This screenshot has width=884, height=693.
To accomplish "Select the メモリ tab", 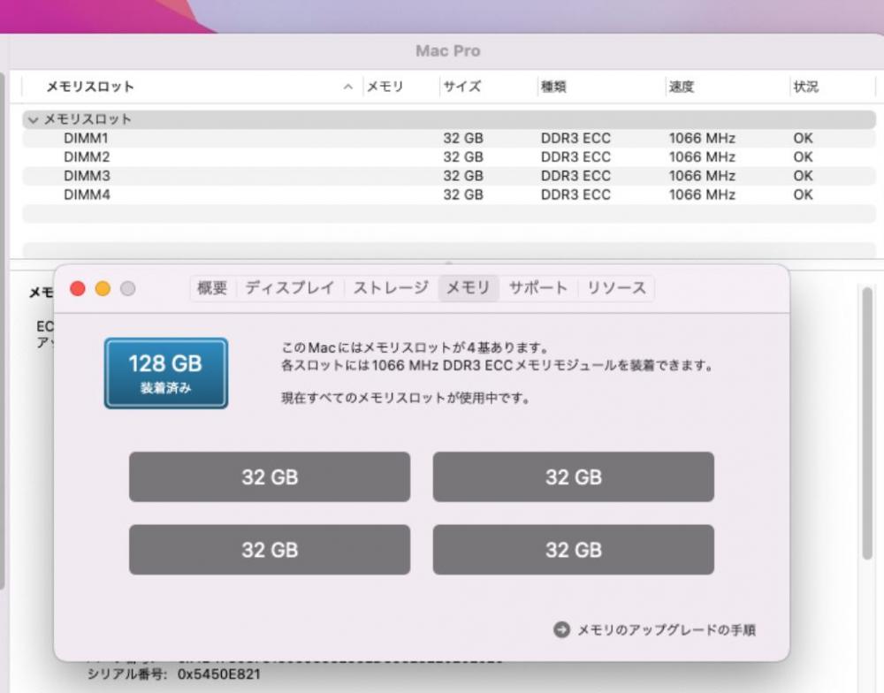I will tap(468, 288).
